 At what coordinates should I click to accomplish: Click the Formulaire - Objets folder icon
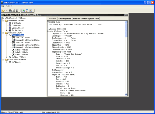pos(6,33)
